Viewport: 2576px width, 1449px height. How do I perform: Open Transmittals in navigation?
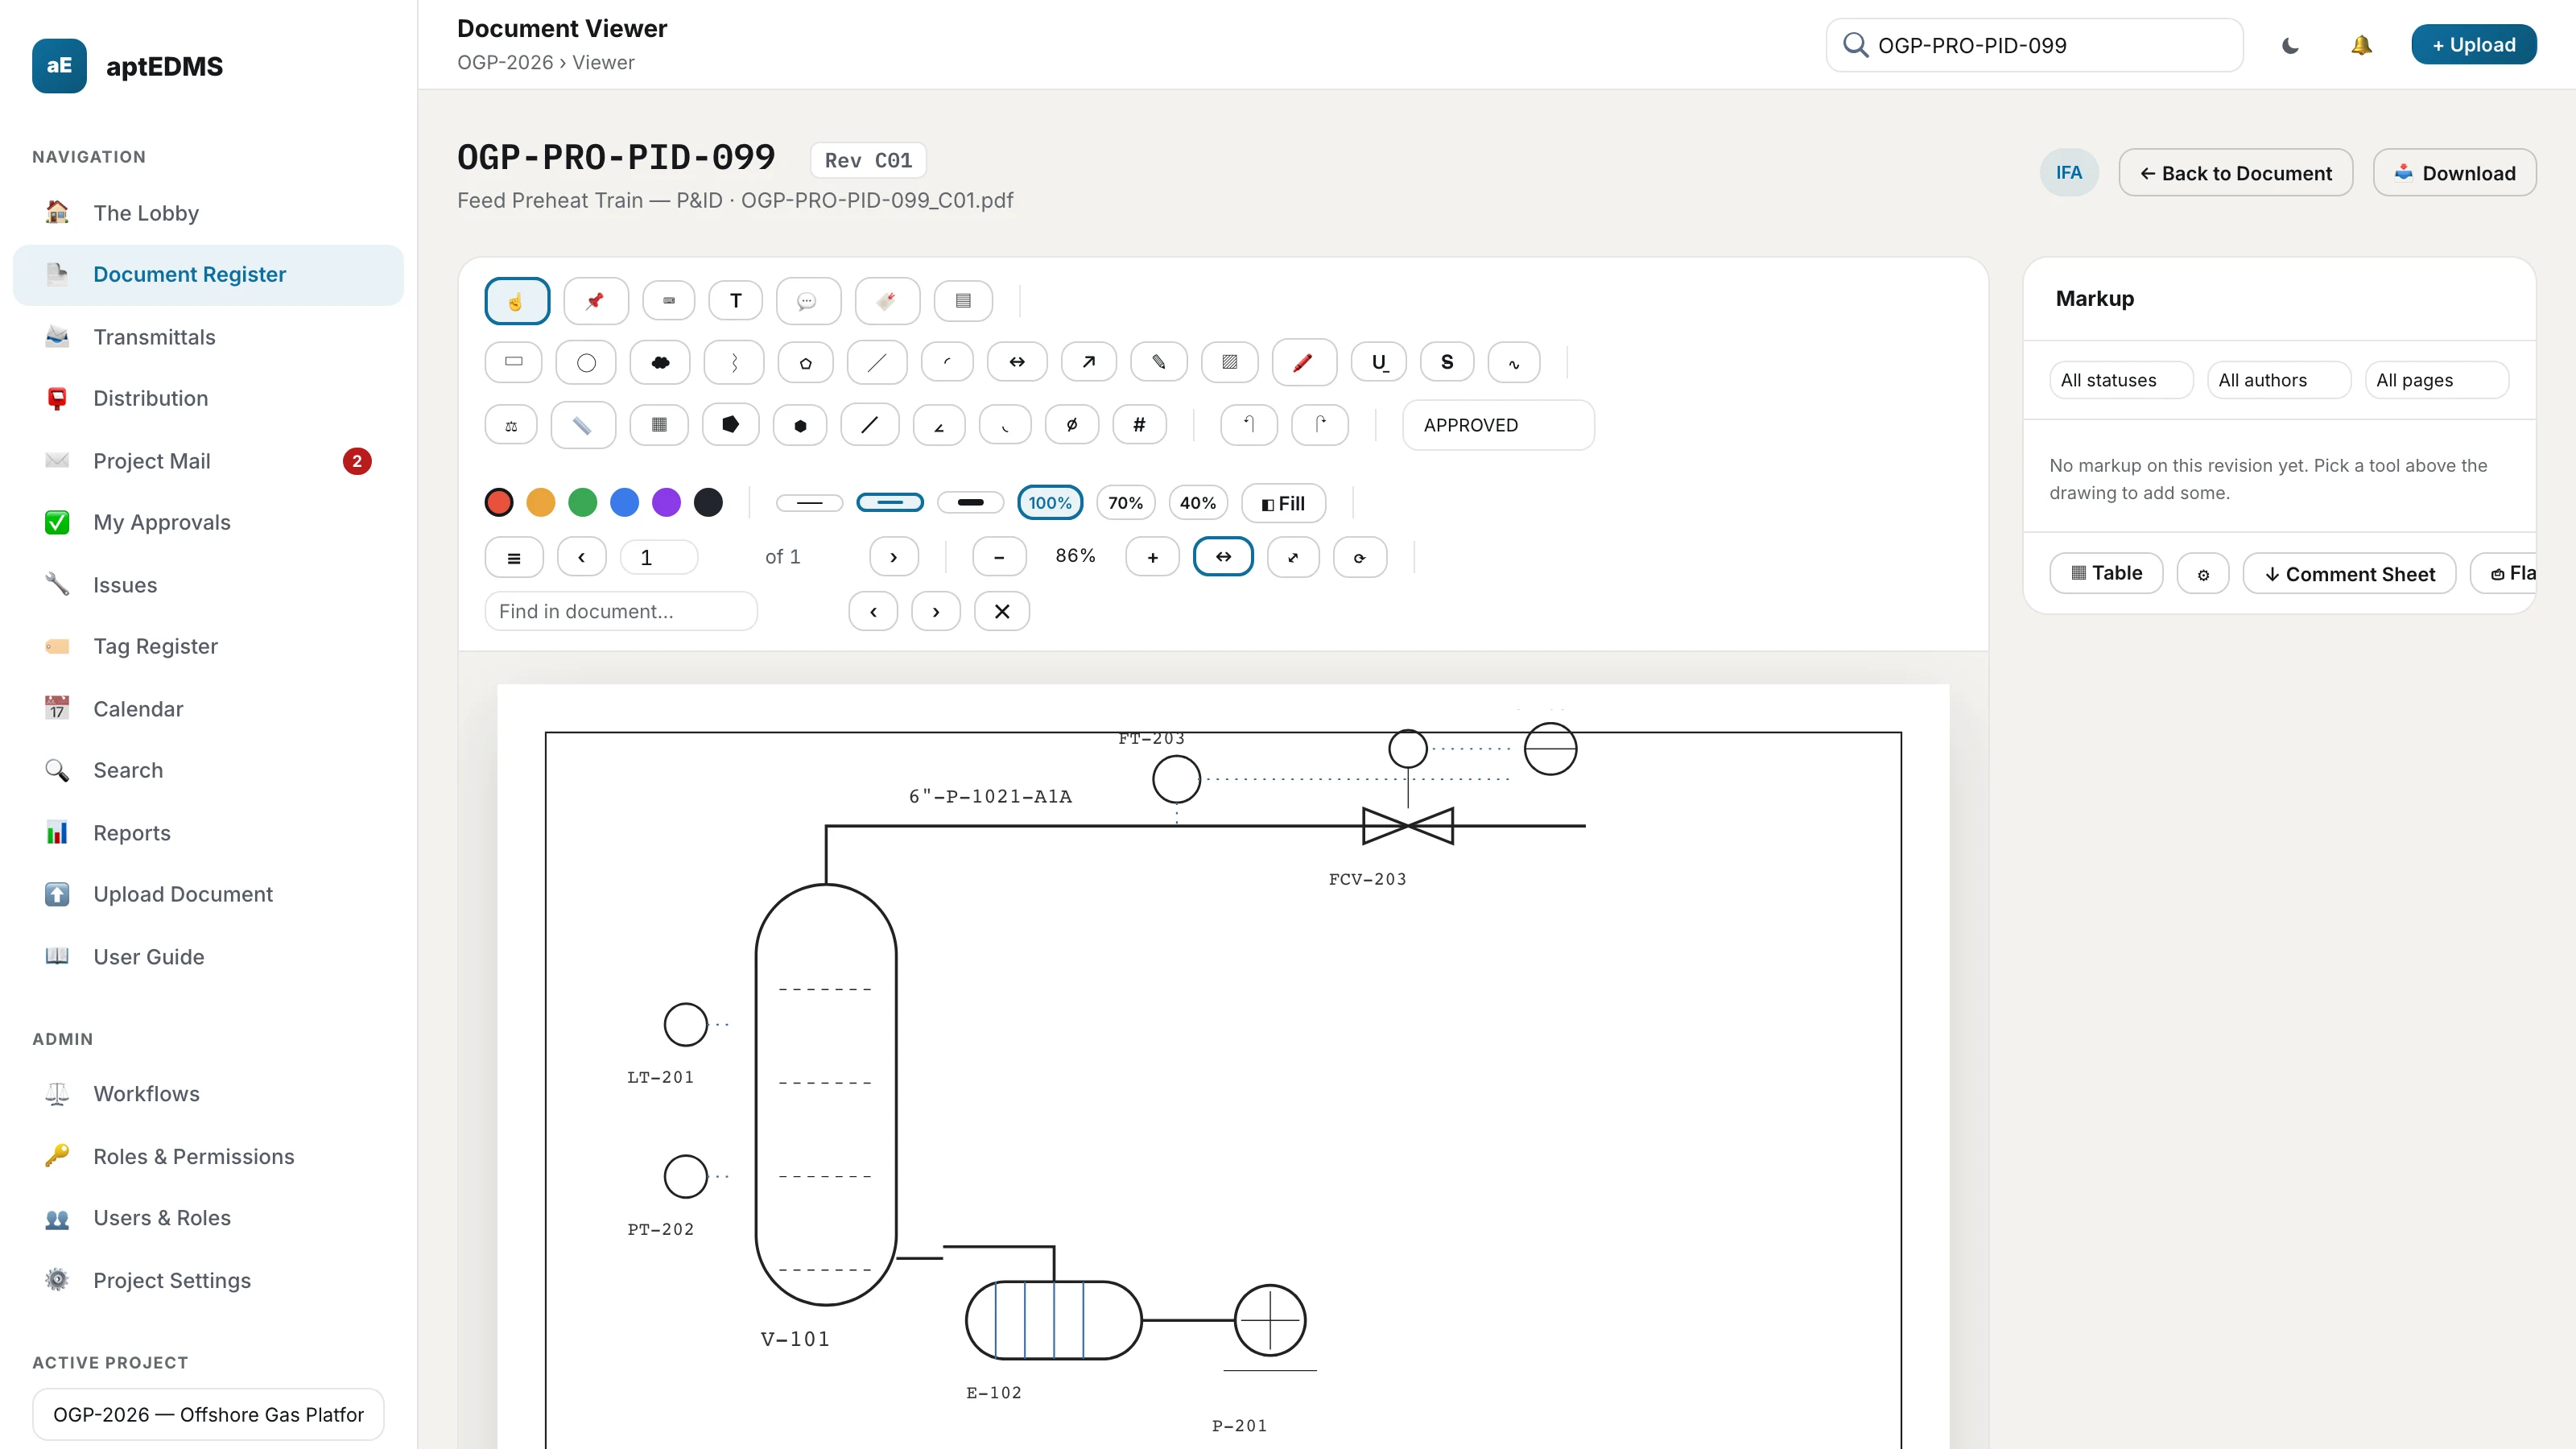click(x=208, y=337)
